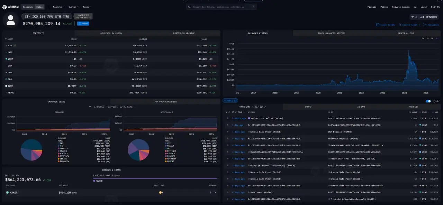Click the deposits pie chart

[x=31, y=149]
